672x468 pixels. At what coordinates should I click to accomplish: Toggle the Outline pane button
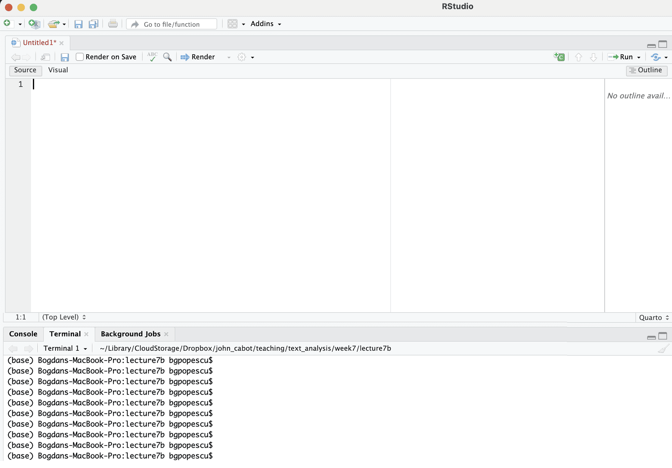646,70
